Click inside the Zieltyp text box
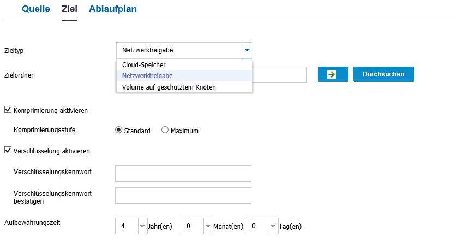 pyautogui.click(x=179, y=50)
